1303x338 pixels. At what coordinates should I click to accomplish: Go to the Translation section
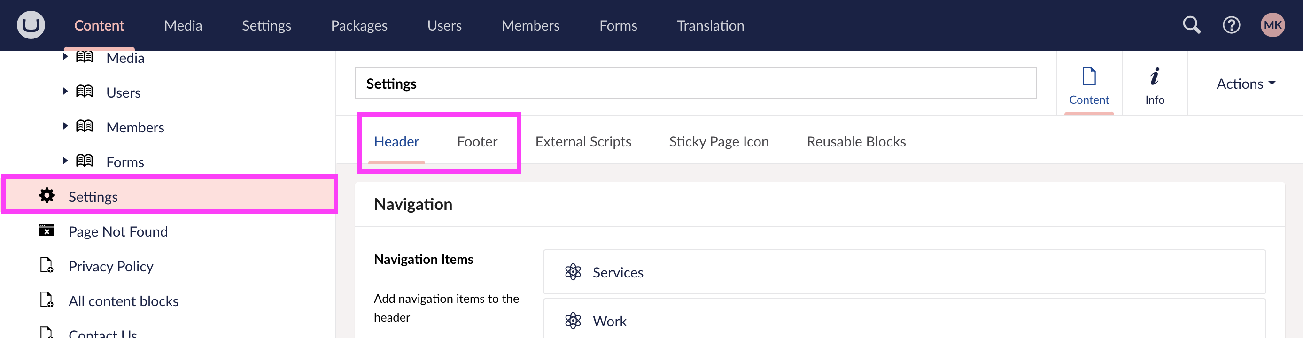711,26
